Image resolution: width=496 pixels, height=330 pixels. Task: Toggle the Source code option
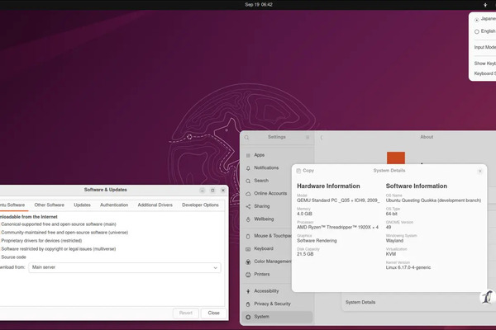(13, 257)
